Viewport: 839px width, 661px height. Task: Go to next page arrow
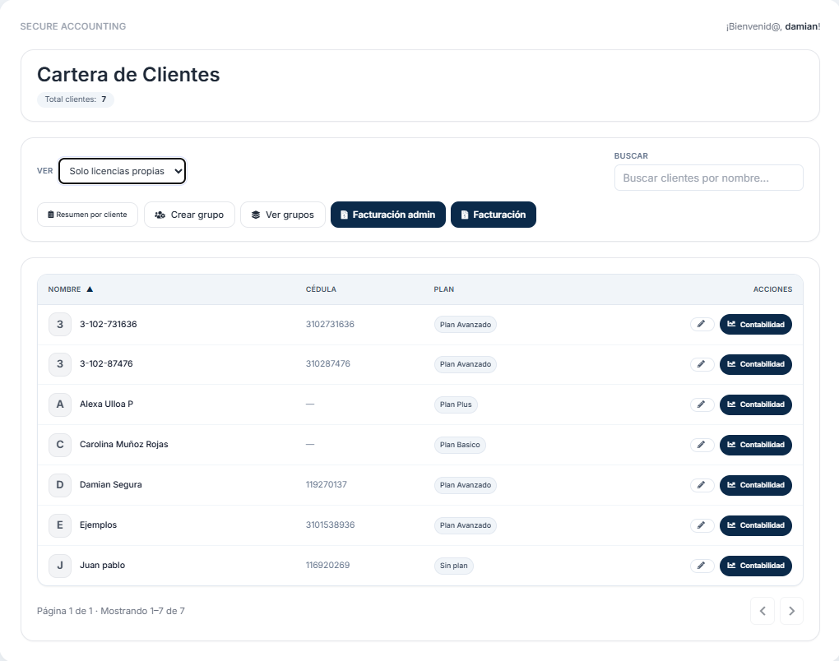point(791,611)
